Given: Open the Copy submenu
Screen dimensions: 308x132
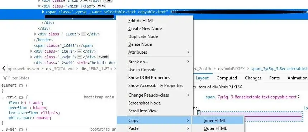Looking at the screenshot, I should [x=154, y=121].
